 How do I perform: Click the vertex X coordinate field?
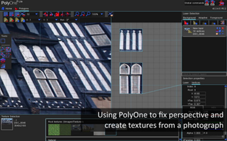200,93
